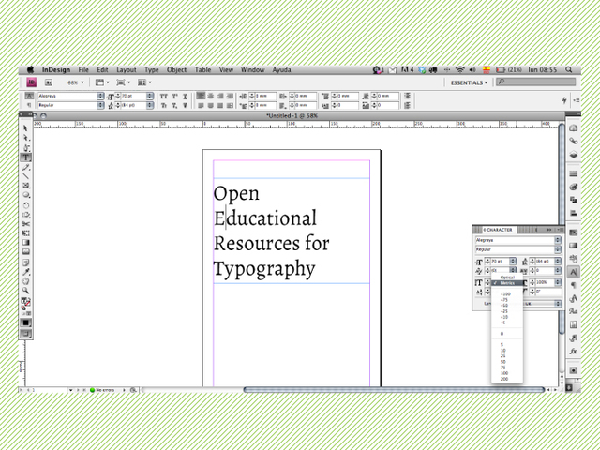Open the ESSENTIALS workspace dropdown
Viewport: 600px width, 450px height.
point(469,82)
